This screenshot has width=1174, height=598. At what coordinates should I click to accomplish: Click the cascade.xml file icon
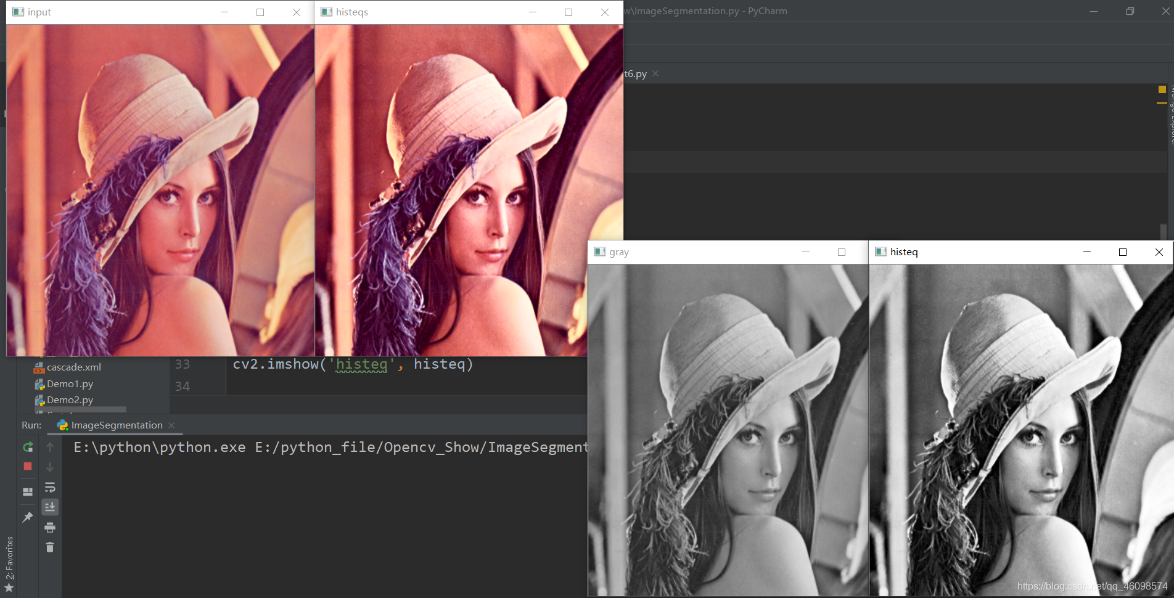point(39,367)
